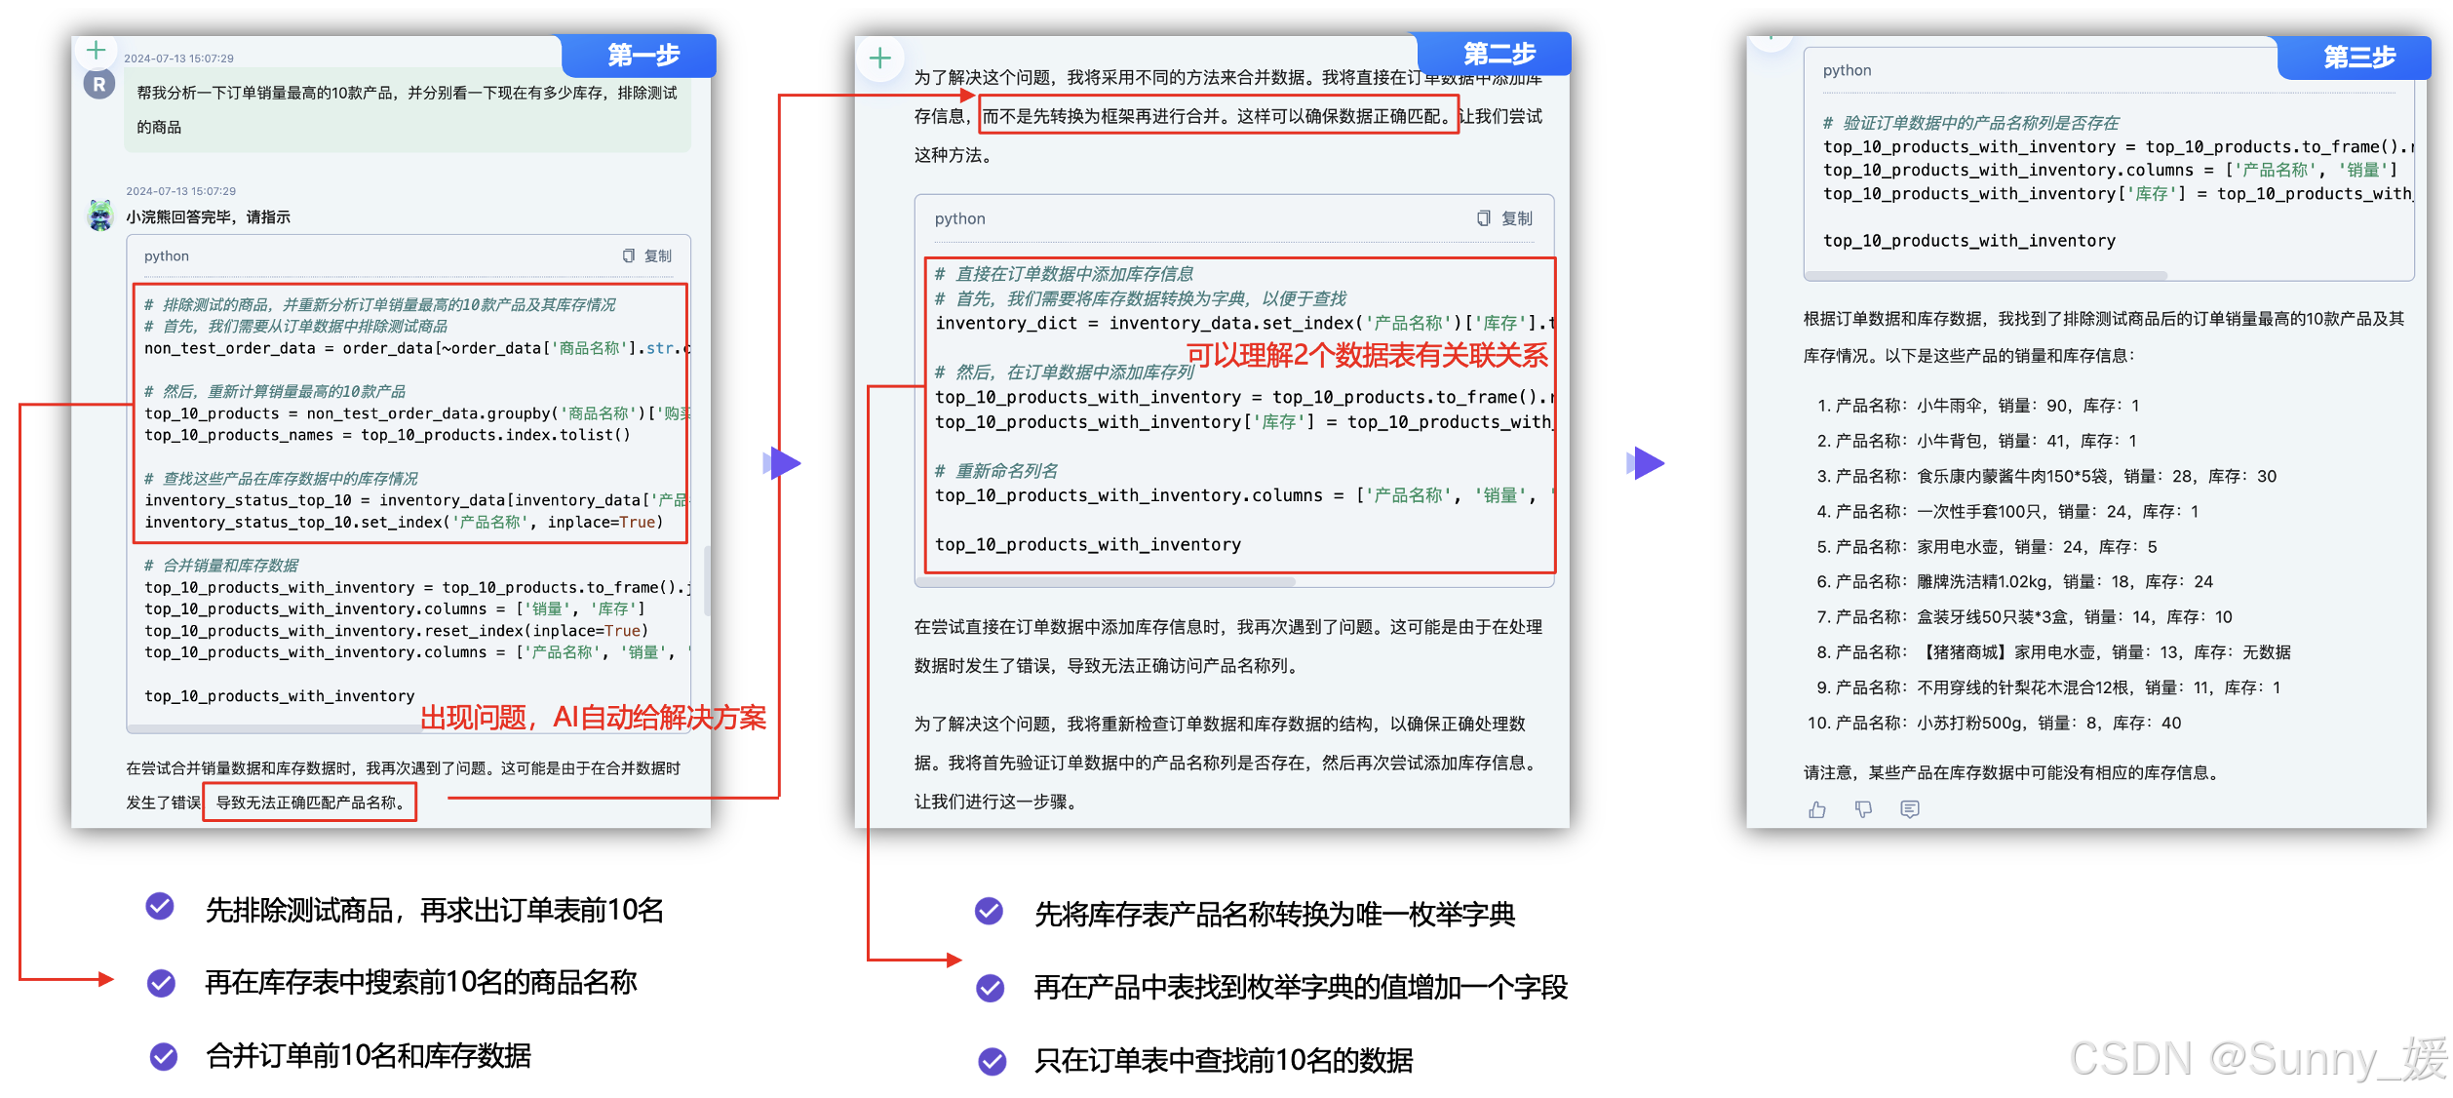This screenshot has height=1098, width=2453.
Task: Select the checkmark beside 先排除测试商品 item
Action: tap(159, 907)
